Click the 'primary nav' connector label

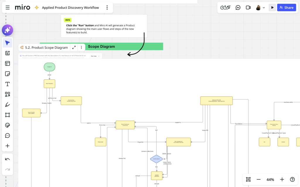click(52, 98)
